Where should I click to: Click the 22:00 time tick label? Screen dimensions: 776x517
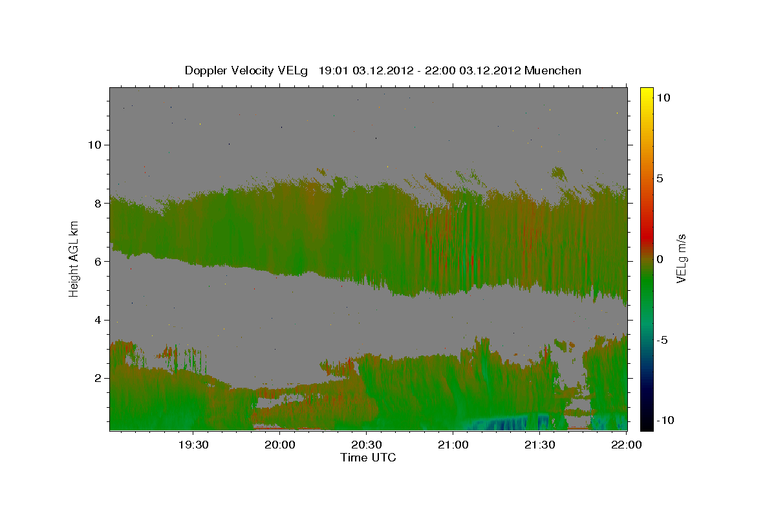tap(626, 445)
